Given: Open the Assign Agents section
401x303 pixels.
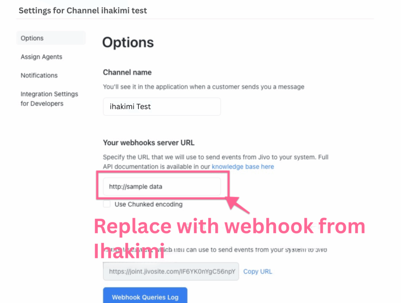Looking at the screenshot, I should coord(42,57).
